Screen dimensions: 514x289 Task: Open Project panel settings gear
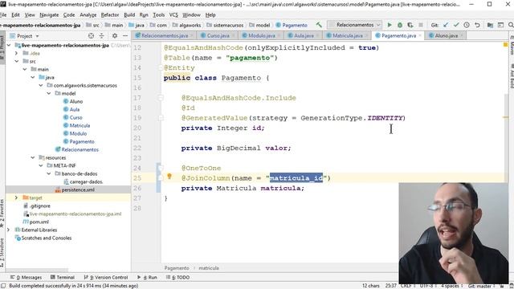(x=115, y=35)
